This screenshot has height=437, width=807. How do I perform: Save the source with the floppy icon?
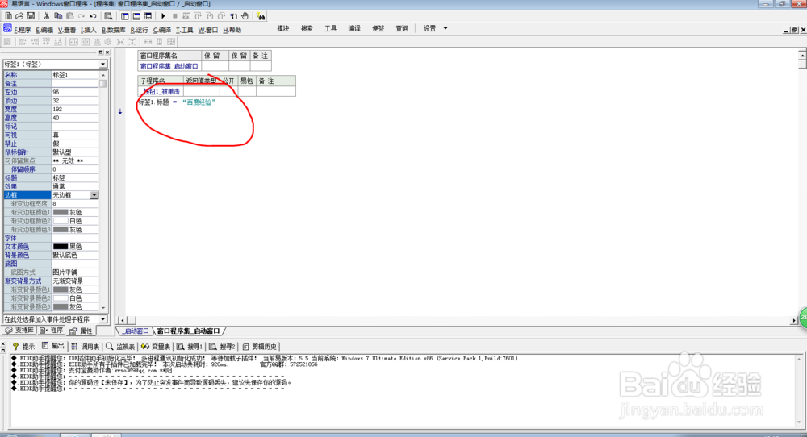coord(31,16)
